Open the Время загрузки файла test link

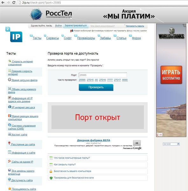pos(24,80)
